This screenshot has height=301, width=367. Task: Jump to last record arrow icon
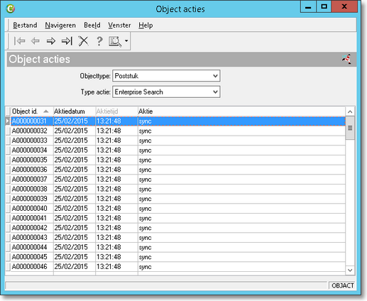(x=67, y=41)
